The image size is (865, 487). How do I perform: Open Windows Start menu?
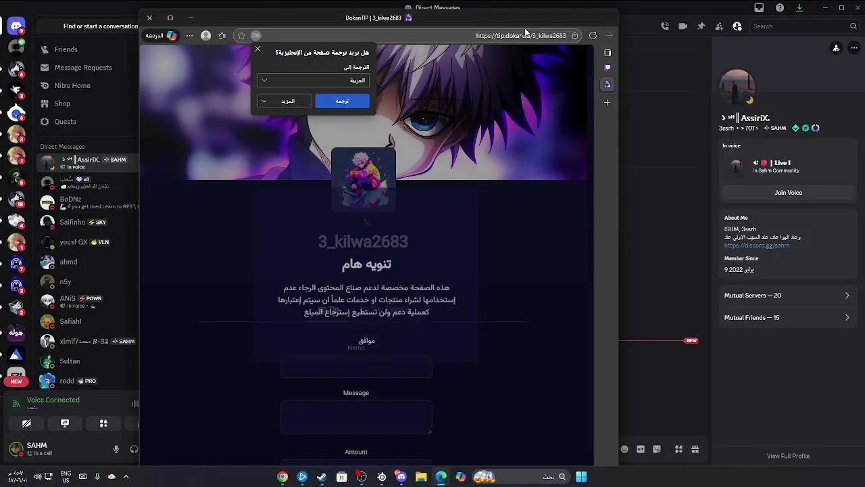(581, 477)
